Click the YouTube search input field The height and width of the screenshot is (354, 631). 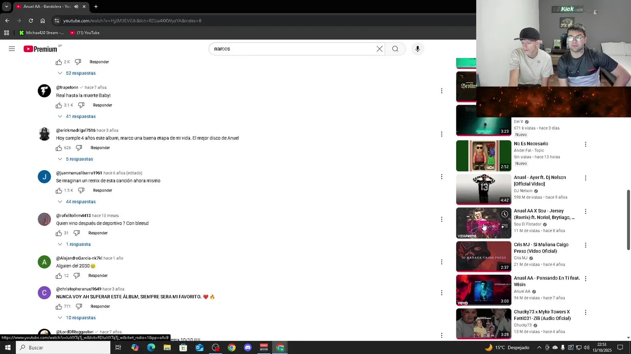pyautogui.click(x=292, y=49)
